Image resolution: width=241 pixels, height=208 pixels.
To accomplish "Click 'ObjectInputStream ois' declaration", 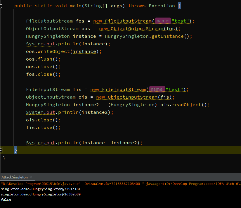I will pos(57,97).
